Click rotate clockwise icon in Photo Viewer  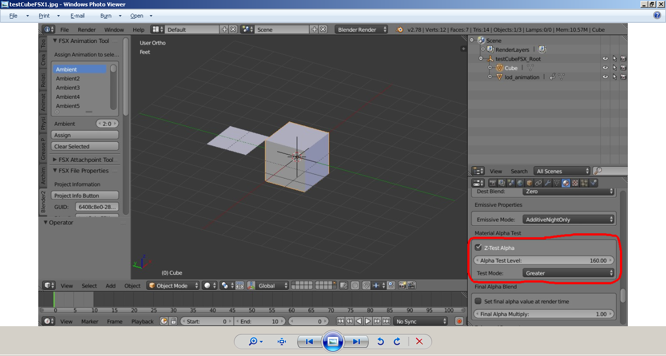point(397,341)
